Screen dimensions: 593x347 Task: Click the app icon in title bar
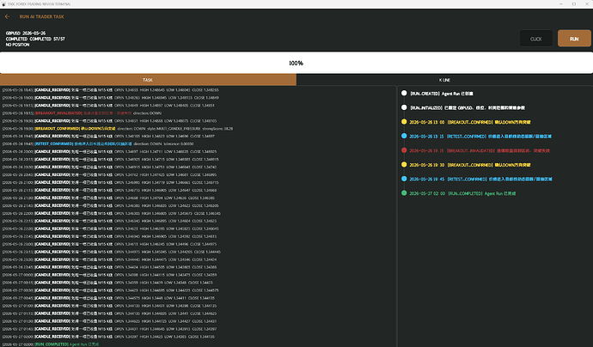coord(3,3)
